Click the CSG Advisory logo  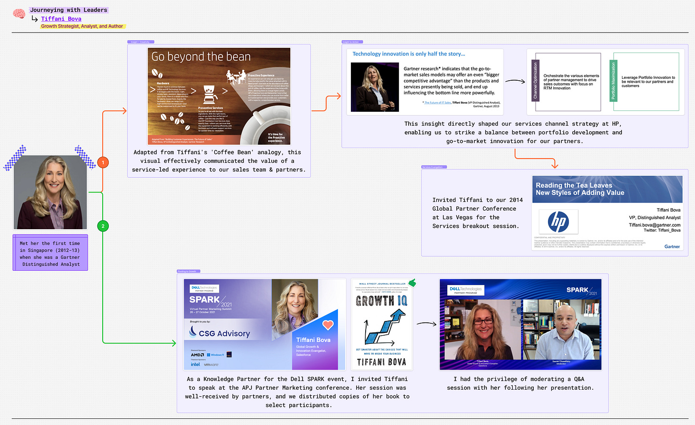(x=220, y=333)
